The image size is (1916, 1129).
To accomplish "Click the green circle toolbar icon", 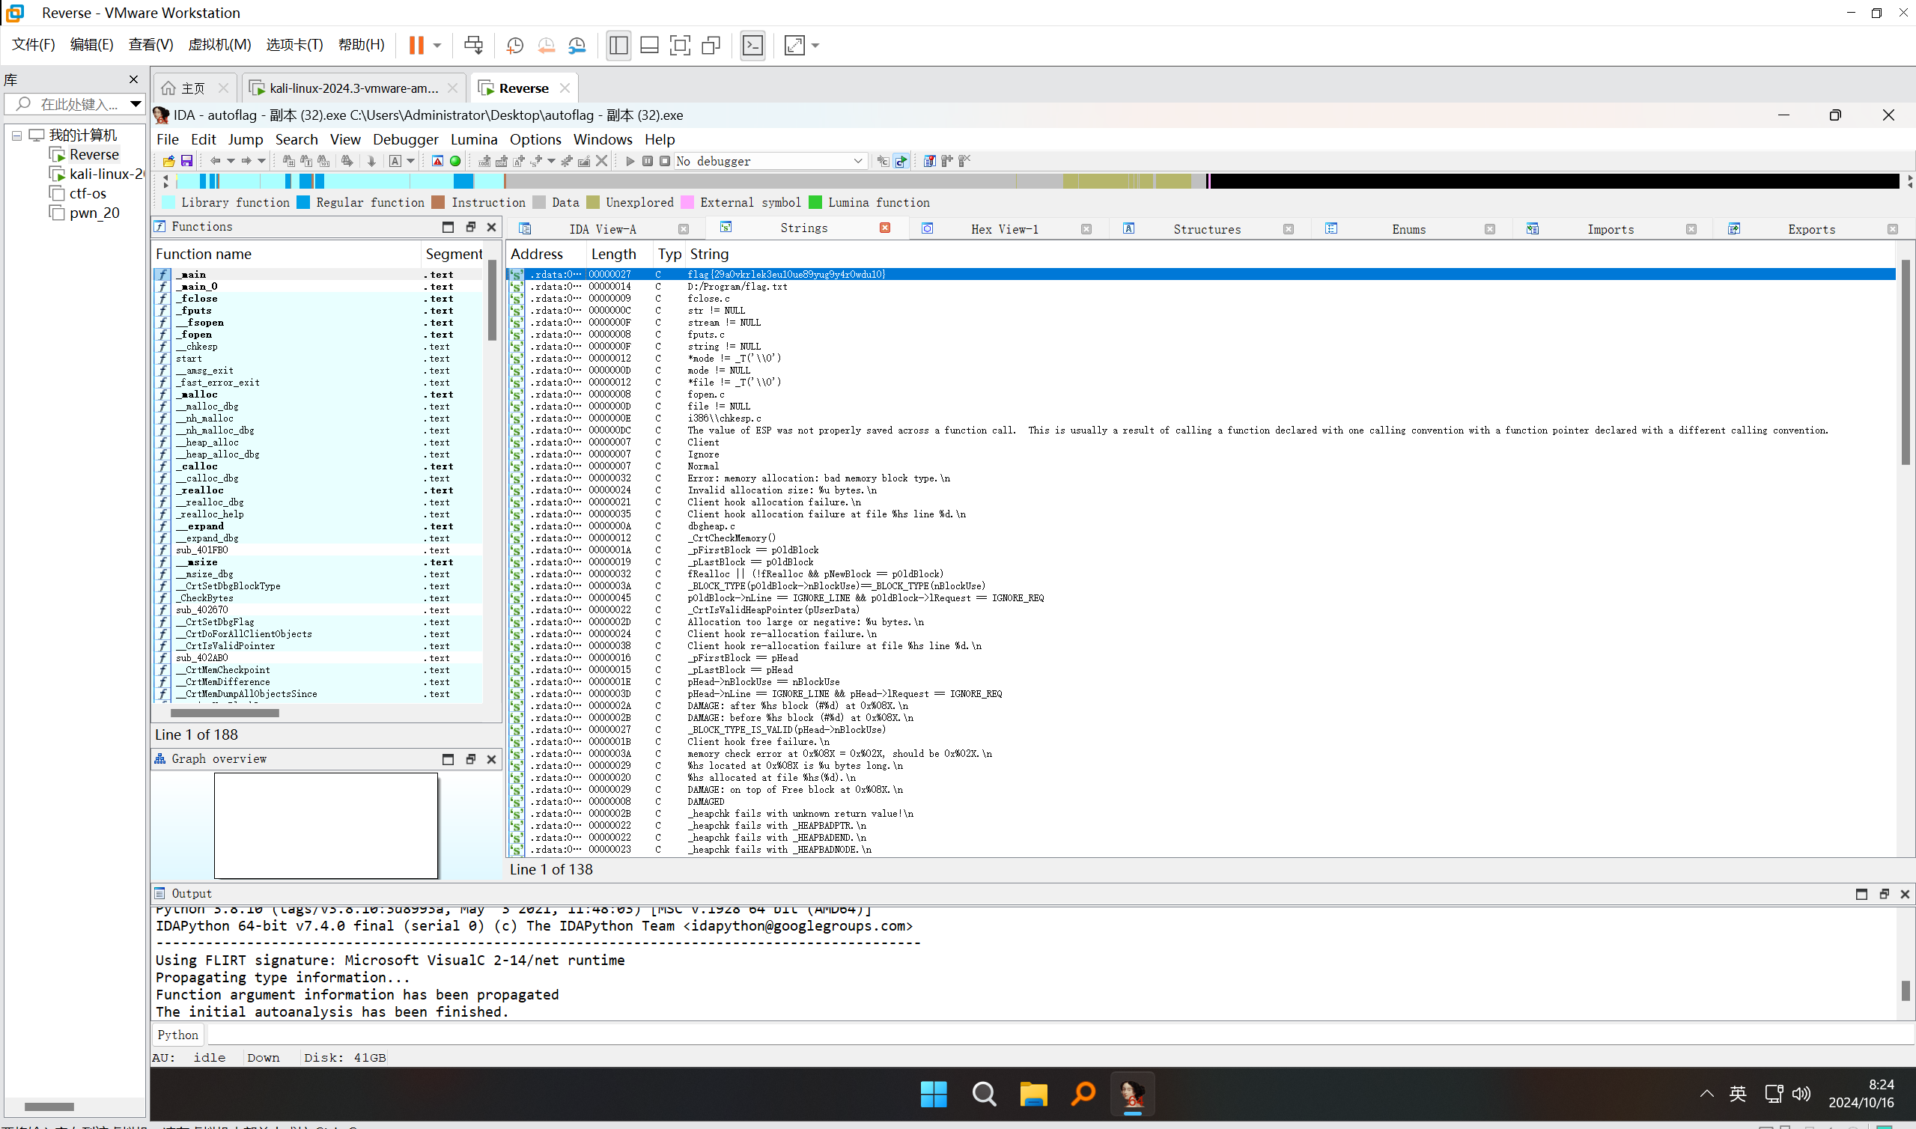I will click(x=454, y=160).
